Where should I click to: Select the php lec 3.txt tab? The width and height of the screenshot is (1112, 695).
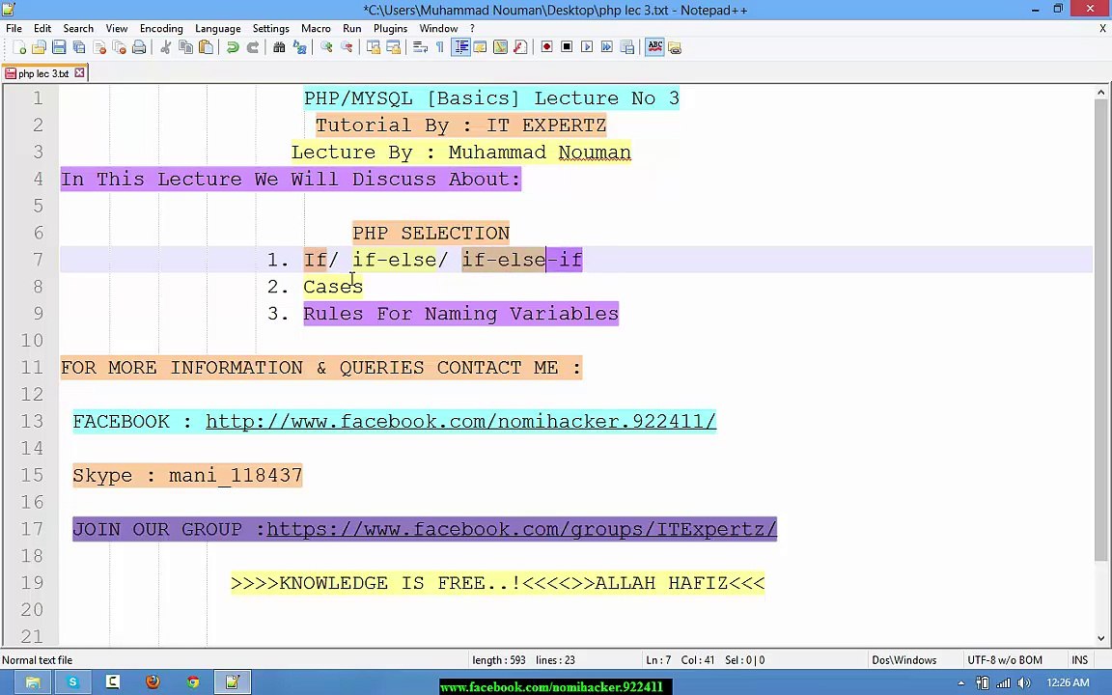(42, 73)
